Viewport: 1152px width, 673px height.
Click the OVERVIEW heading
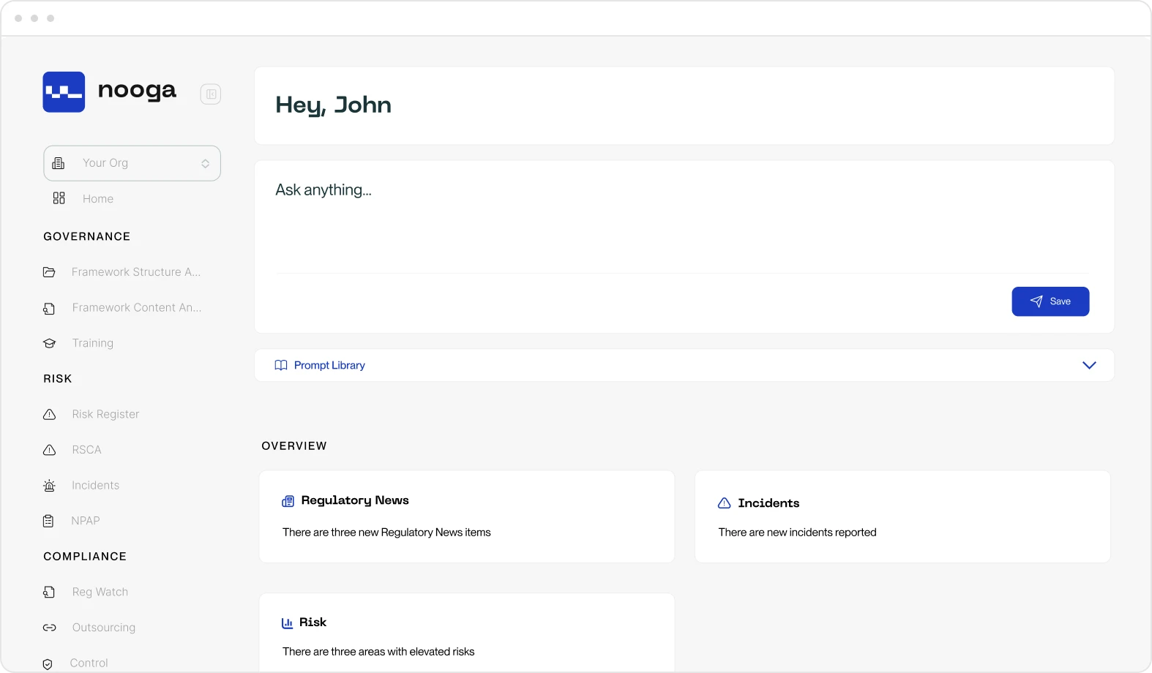pos(294,446)
